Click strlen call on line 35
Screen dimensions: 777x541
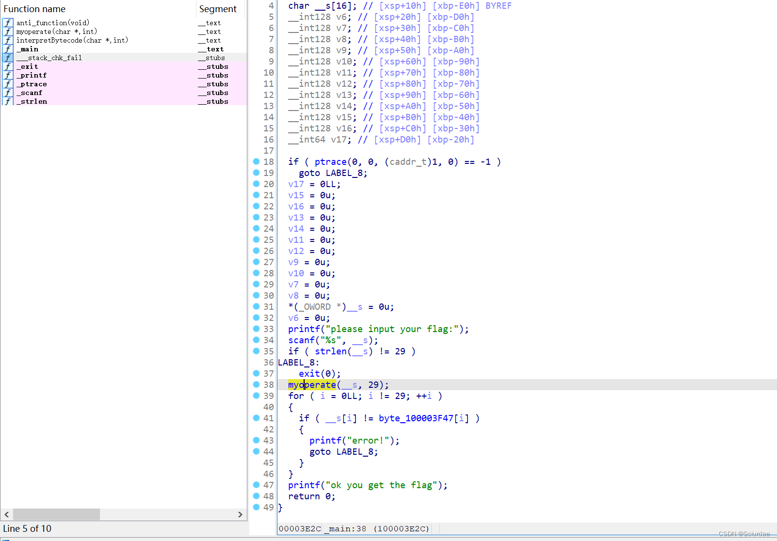(331, 351)
